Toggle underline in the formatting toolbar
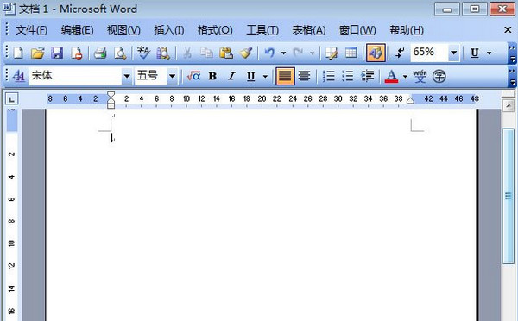Image resolution: width=518 pixels, height=321 pixels. coord(250,76)
